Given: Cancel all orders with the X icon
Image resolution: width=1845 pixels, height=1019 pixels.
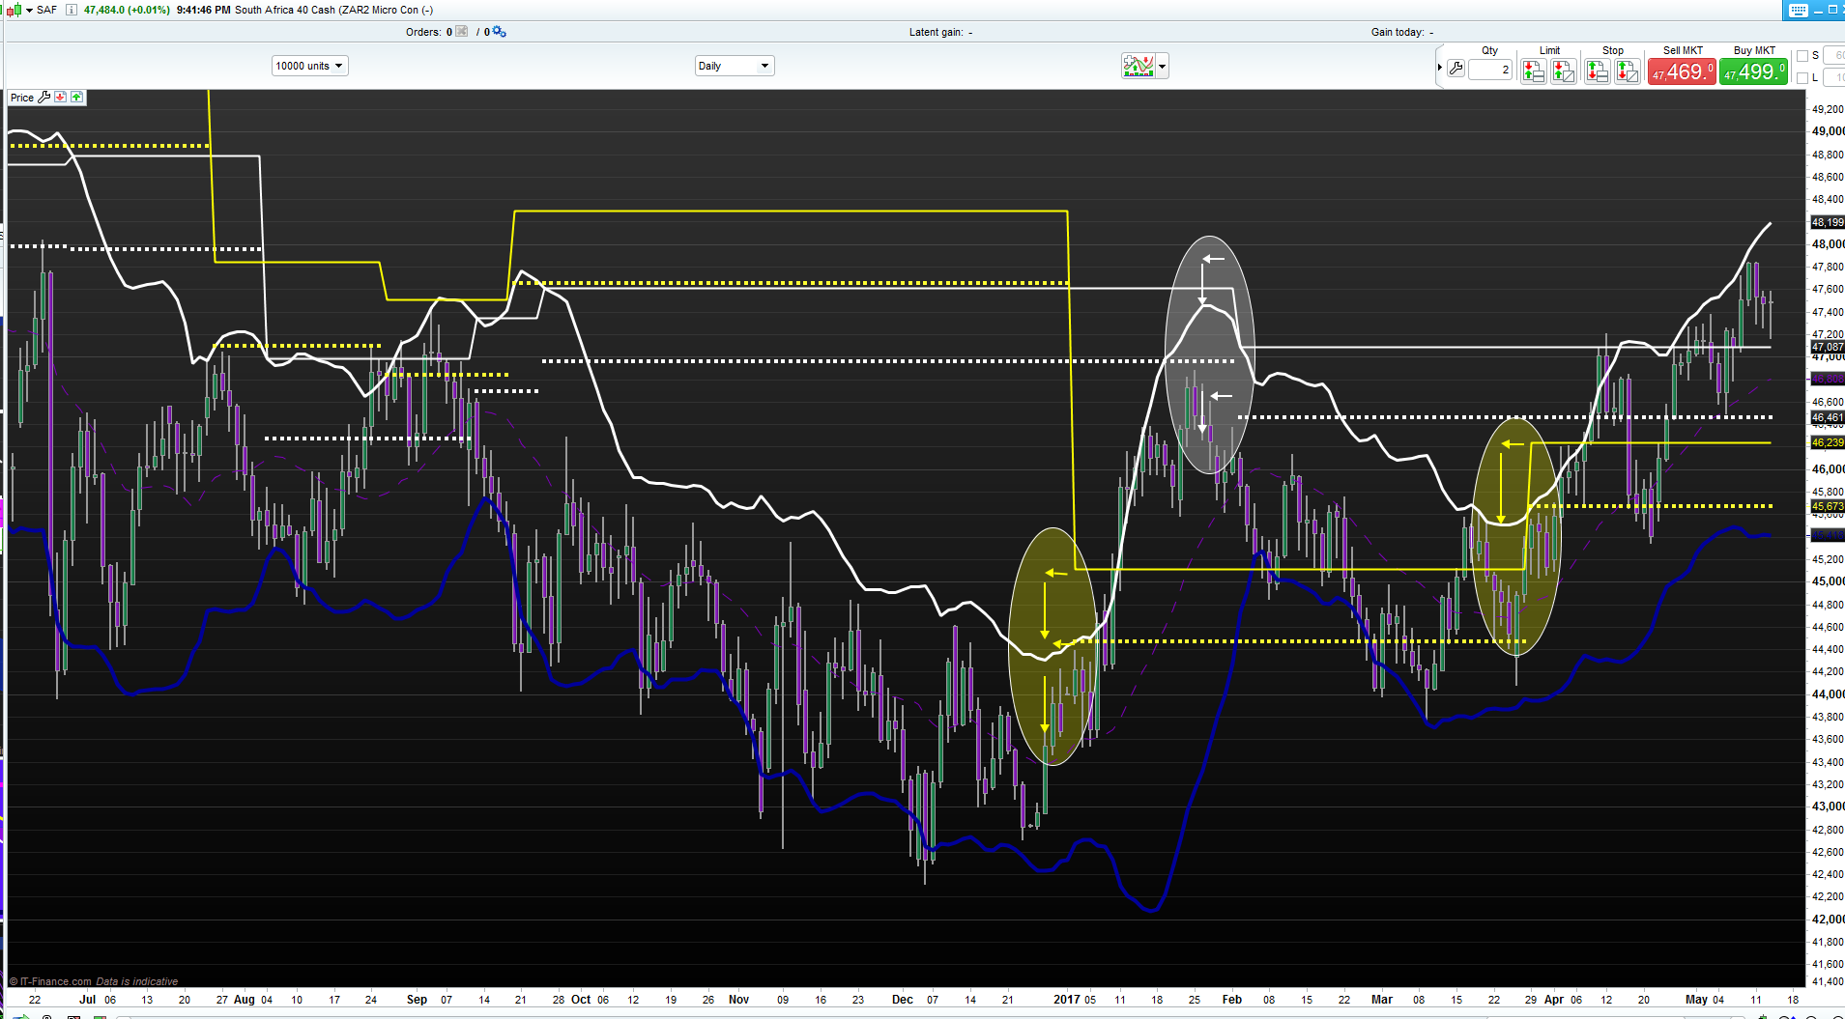Looking at the screenshot, I should click(x=462, y=32).
